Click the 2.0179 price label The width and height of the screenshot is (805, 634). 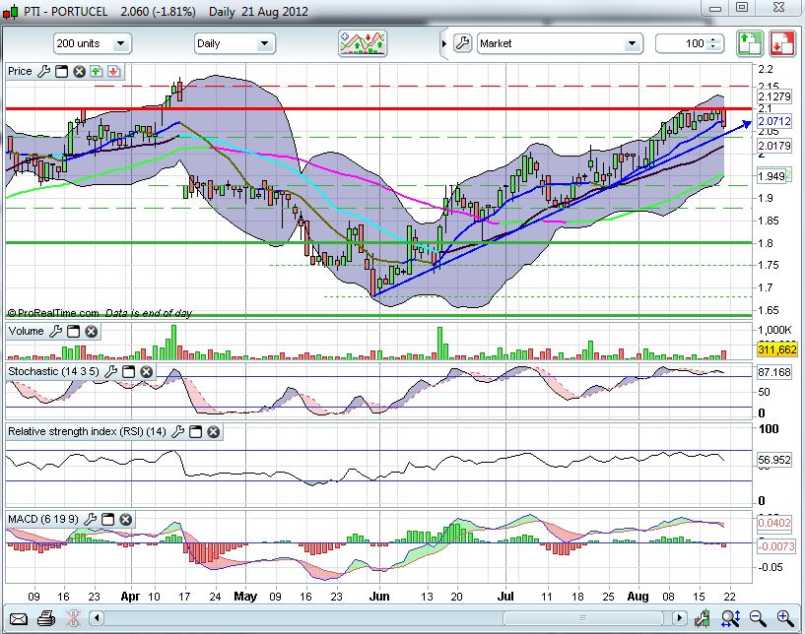pos(774,146)
